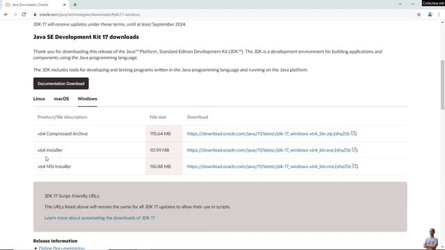Open the browser profile icon
The width and height of the screenshot is (445, 250).
pos(430,15)
